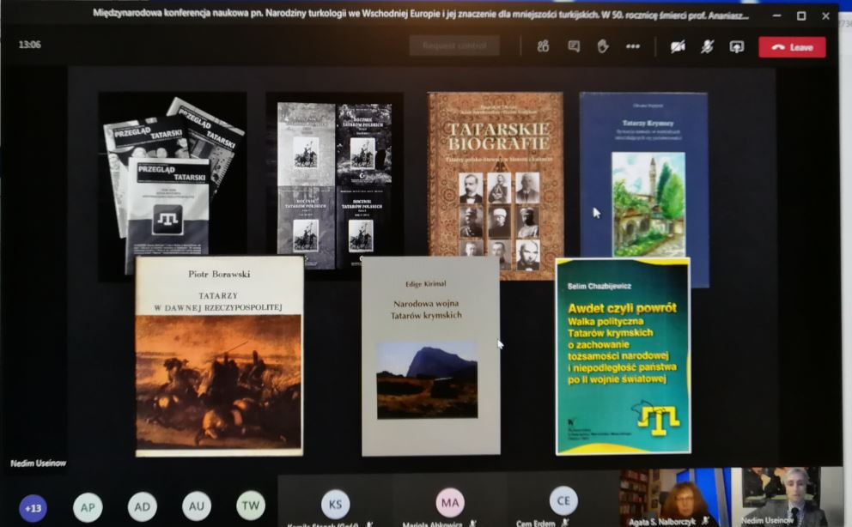Unmute the microphone
852x527 pixels.
[707, 47]
